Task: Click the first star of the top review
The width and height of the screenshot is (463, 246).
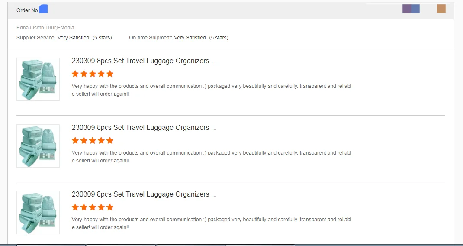Action: tap(75, 74)
